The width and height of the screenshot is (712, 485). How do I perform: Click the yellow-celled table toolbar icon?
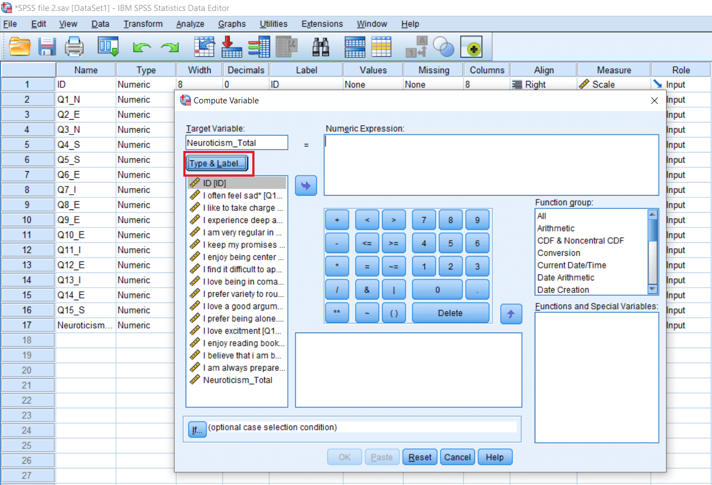(381, 47)
